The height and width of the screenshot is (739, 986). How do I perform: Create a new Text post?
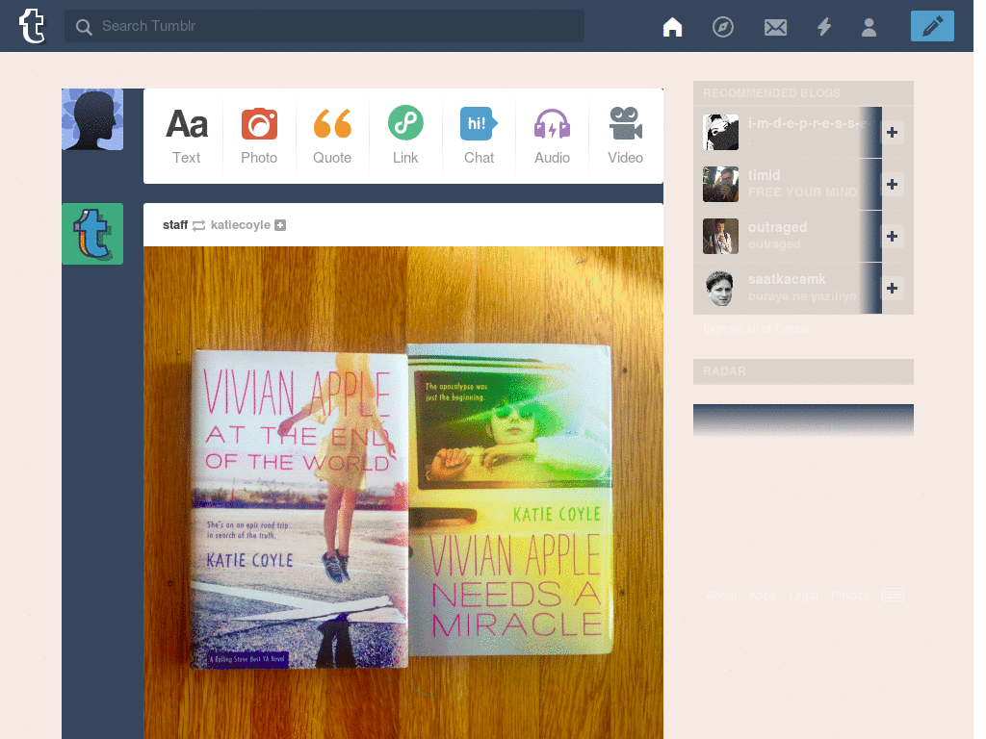coord(186,136)
